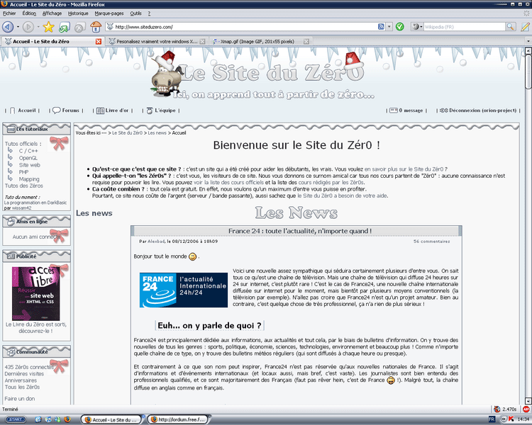Click the Adblock ABP icon in status bar
532x425 pixels.
pos(526,409)
